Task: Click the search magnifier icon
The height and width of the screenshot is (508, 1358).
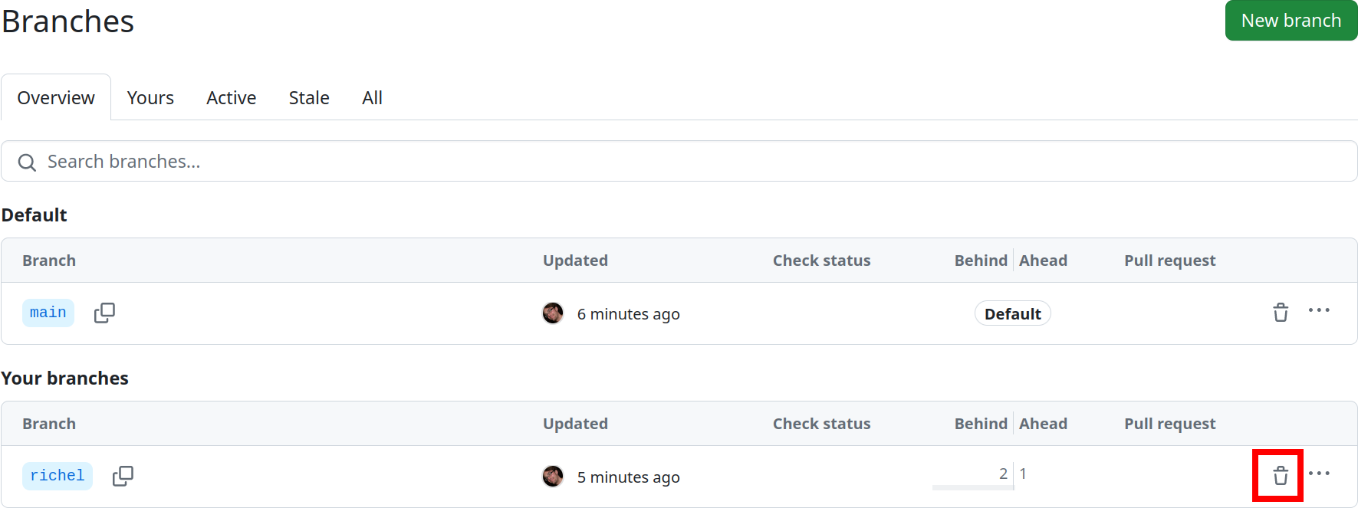Action: pyautogui.click(x=26, y=162)
